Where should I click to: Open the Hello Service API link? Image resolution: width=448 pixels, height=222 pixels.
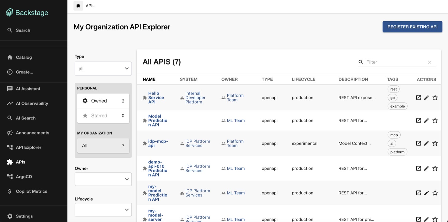tap(156, 98)
